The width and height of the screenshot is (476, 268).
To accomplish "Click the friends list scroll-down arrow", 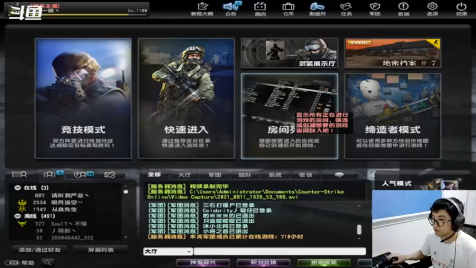I will (126, 237).
